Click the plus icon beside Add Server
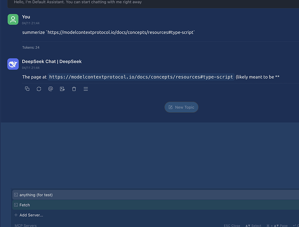The height and width of the screenshot is (227, 299). [16, 215]
